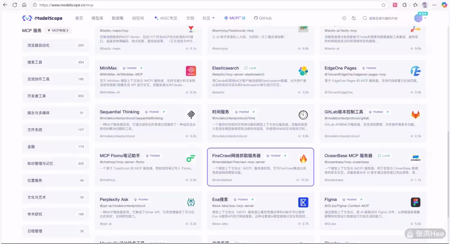The height and width of the screenshot is (244, 450).
Task: Open the Perplexity Ask card title
Action: tap(114, 199)
